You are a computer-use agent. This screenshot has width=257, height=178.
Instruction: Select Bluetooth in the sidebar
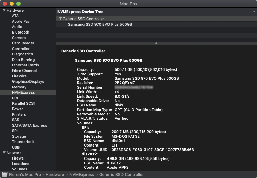(21, 32)
